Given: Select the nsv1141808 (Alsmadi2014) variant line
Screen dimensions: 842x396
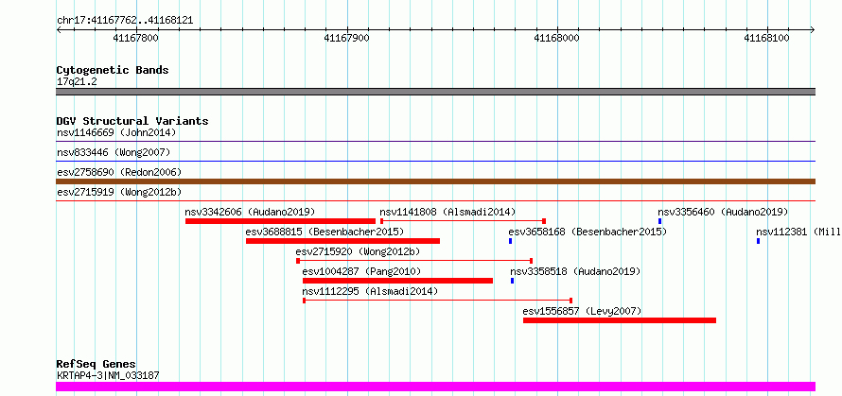Looking at the screenshot, I should (463, 221).
